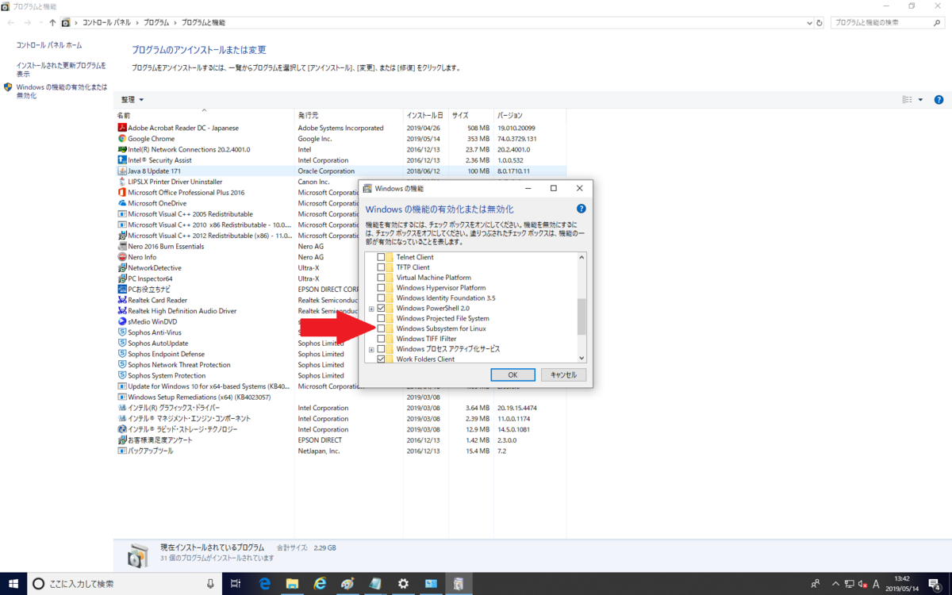Viewport: 952px width, 595px height.
Task: Open help in Programs and Features window
Action: [939, 100]
